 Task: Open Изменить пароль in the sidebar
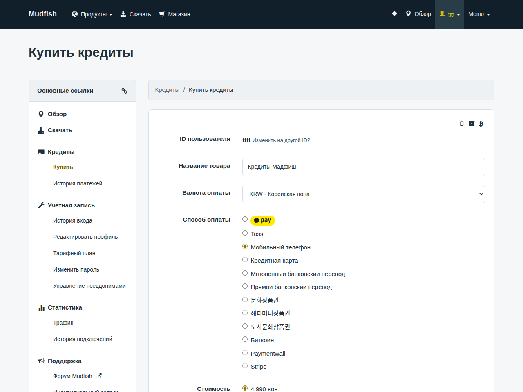[76, 269]
